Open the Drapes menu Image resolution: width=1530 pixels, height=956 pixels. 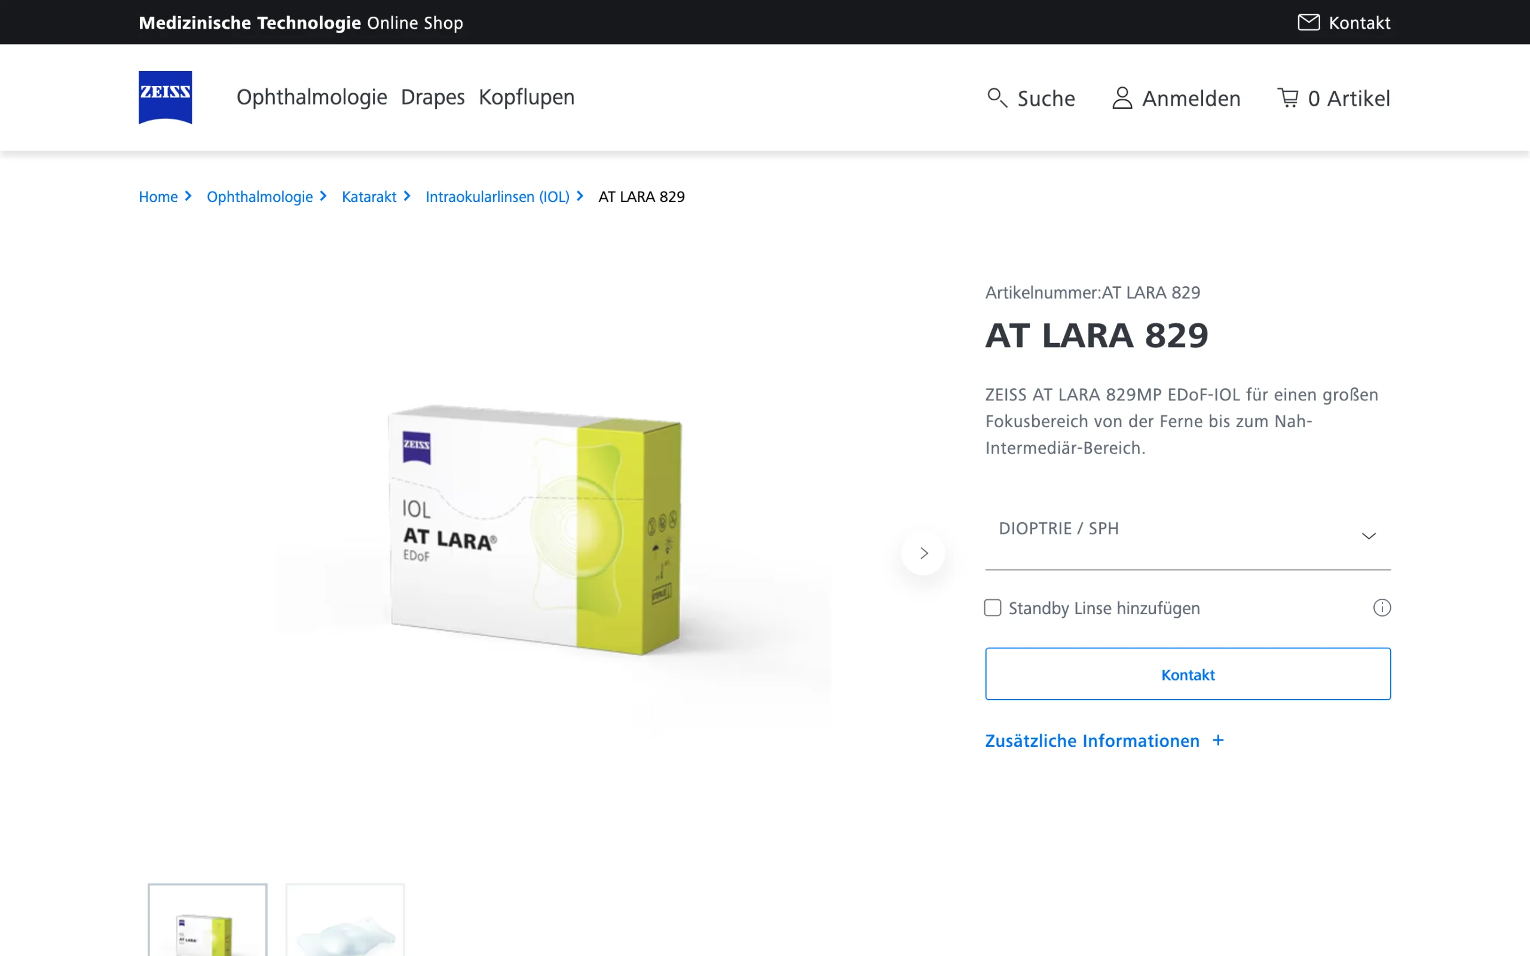coord(433,97)
